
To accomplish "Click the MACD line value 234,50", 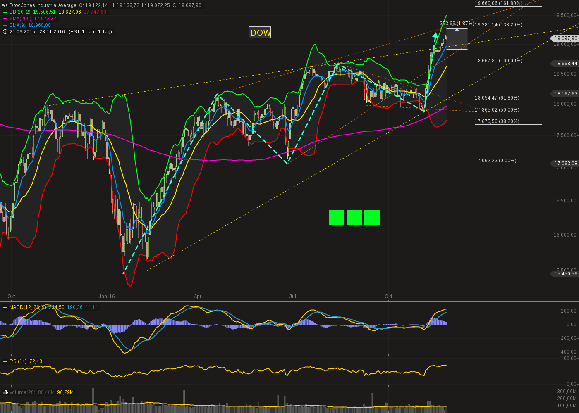I will tap(57, 307).
